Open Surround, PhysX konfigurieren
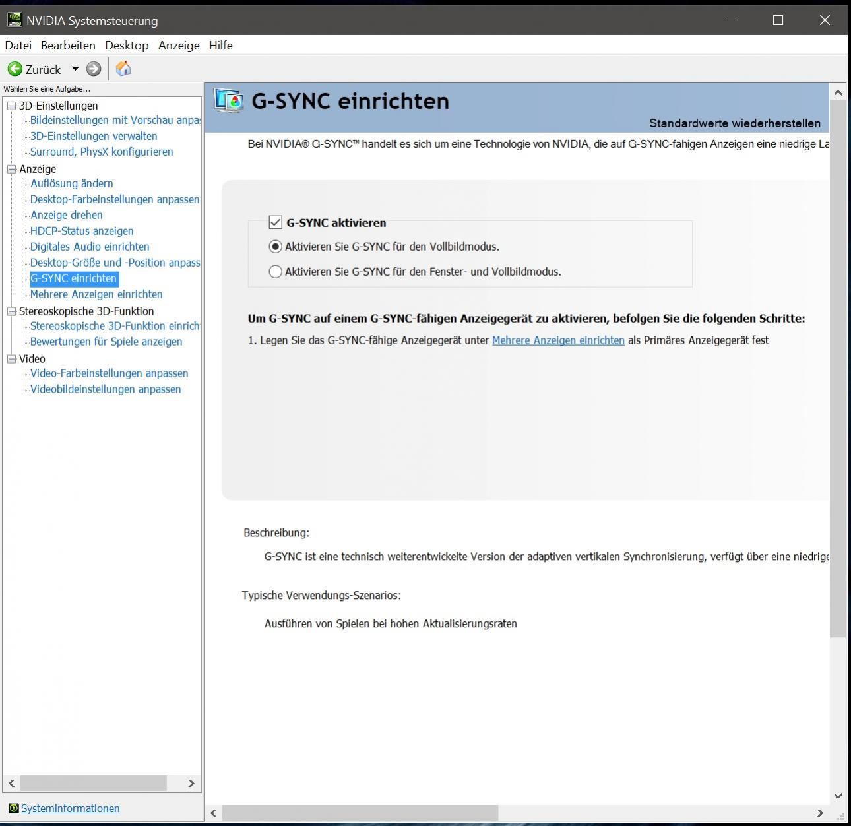 (x=102, y=152)
